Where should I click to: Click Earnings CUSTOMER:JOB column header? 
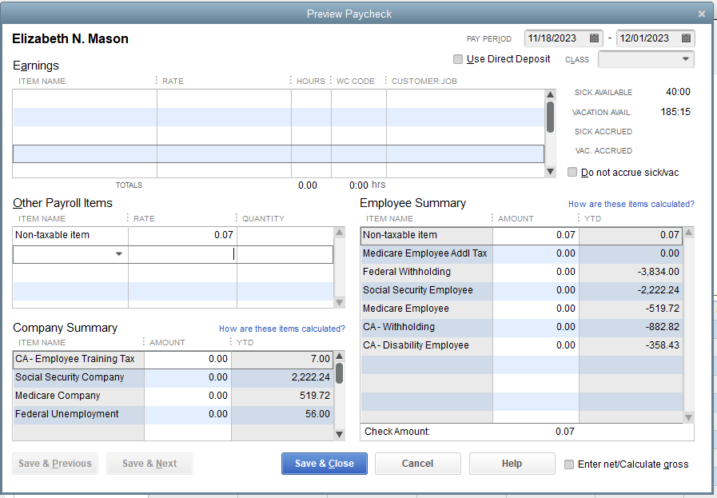(424, 81)
